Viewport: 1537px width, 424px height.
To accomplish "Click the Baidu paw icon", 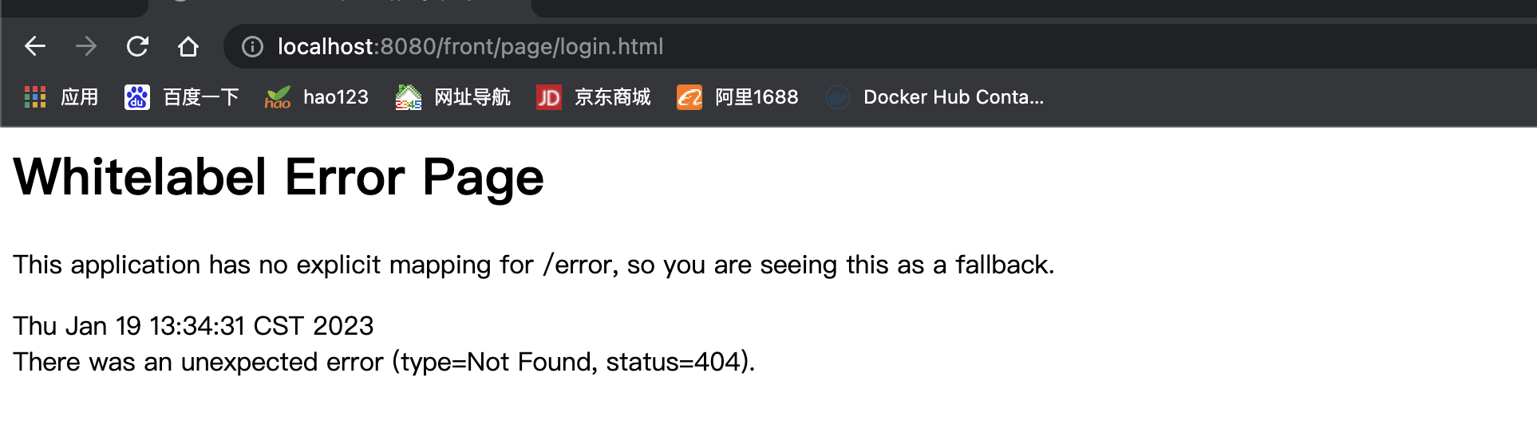I will pyautogui.click(x=137, y=97).
